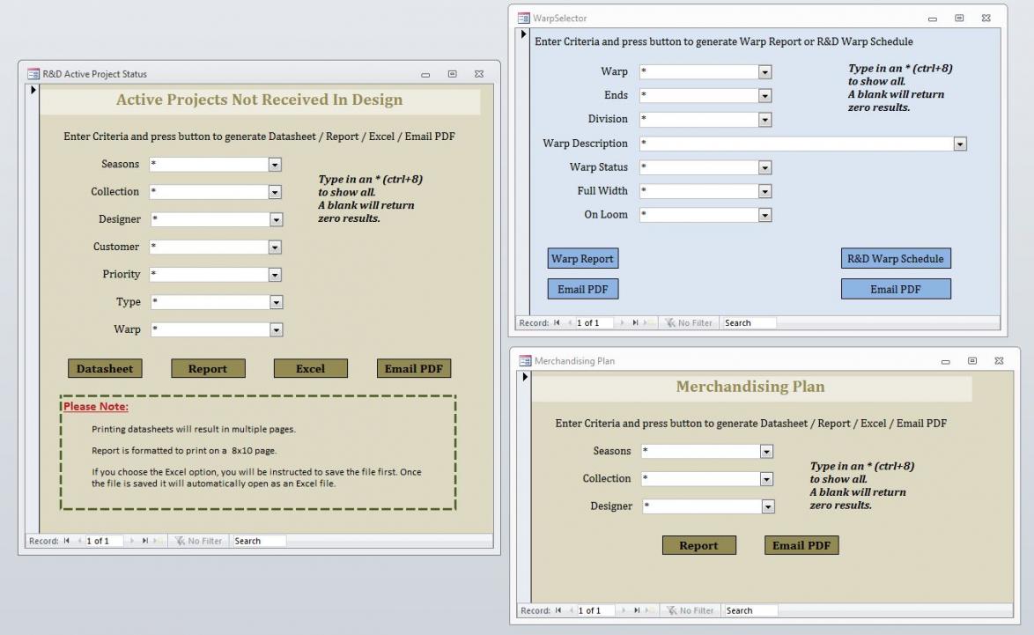1034x635 pixels.
Task: Click the Excel export button
Action: pos(311,369)
